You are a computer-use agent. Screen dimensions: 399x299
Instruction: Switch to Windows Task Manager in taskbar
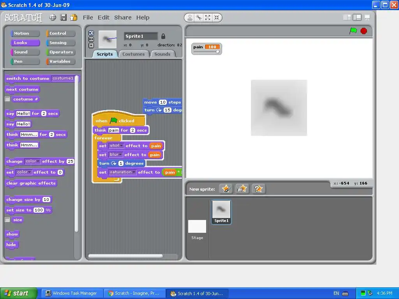tap(72, 294)
